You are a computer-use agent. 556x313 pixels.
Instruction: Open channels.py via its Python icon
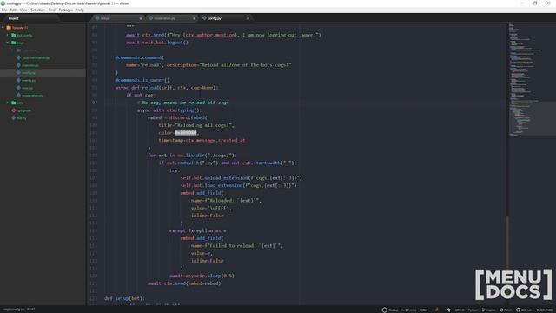pos(18,65)
